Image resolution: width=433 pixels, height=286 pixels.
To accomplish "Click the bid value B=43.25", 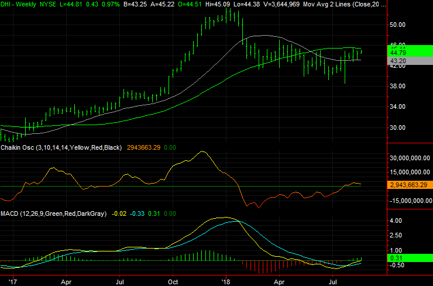I will pos(135,4).
